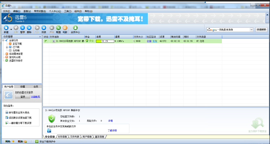Click the greyed 开始 (Start) toolbar icon

(16, 28)
